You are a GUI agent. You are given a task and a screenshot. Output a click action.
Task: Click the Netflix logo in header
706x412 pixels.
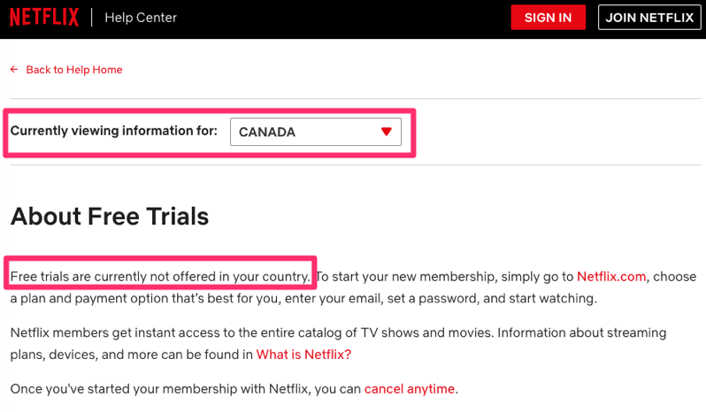click(x=44, y=18)
